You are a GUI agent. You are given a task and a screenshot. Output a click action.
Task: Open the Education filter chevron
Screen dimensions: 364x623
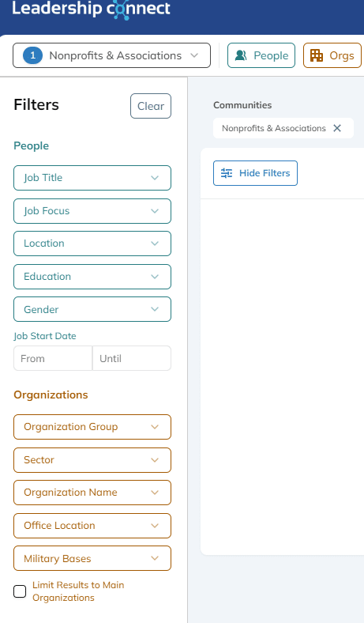point(155,277)
